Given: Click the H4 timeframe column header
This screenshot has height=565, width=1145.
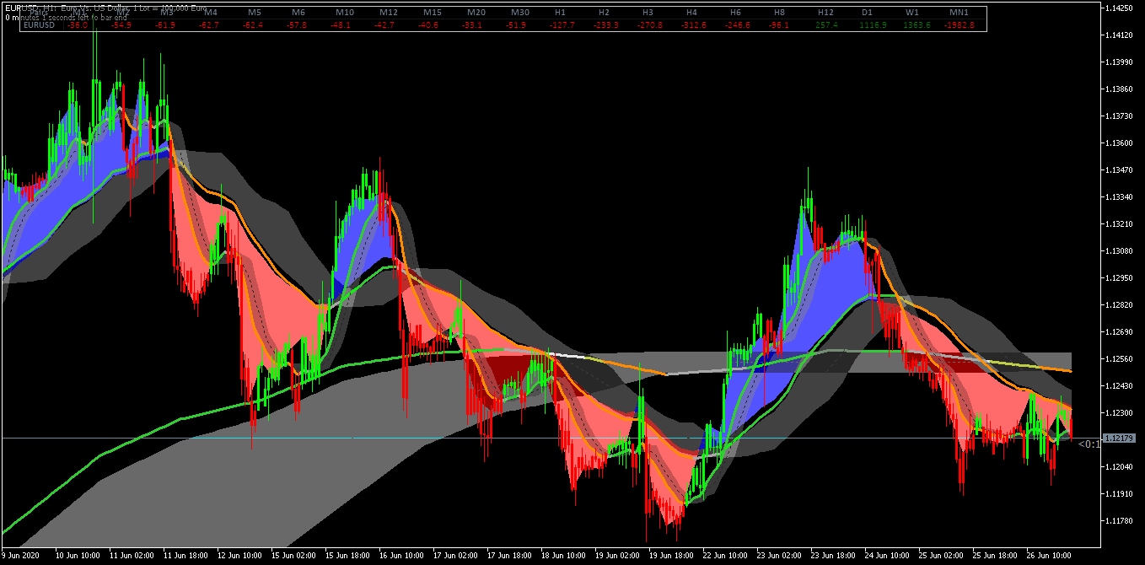Looking at the screenshot, I should click(x=692, y=13).
